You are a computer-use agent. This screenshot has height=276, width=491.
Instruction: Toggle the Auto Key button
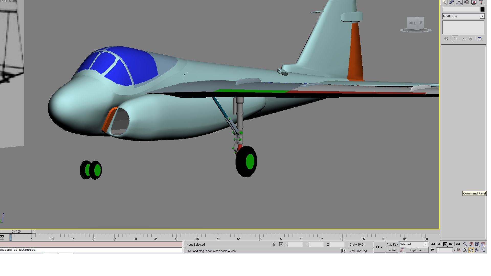(392, 245)
